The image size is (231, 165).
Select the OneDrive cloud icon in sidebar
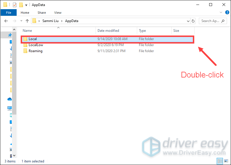10,99
